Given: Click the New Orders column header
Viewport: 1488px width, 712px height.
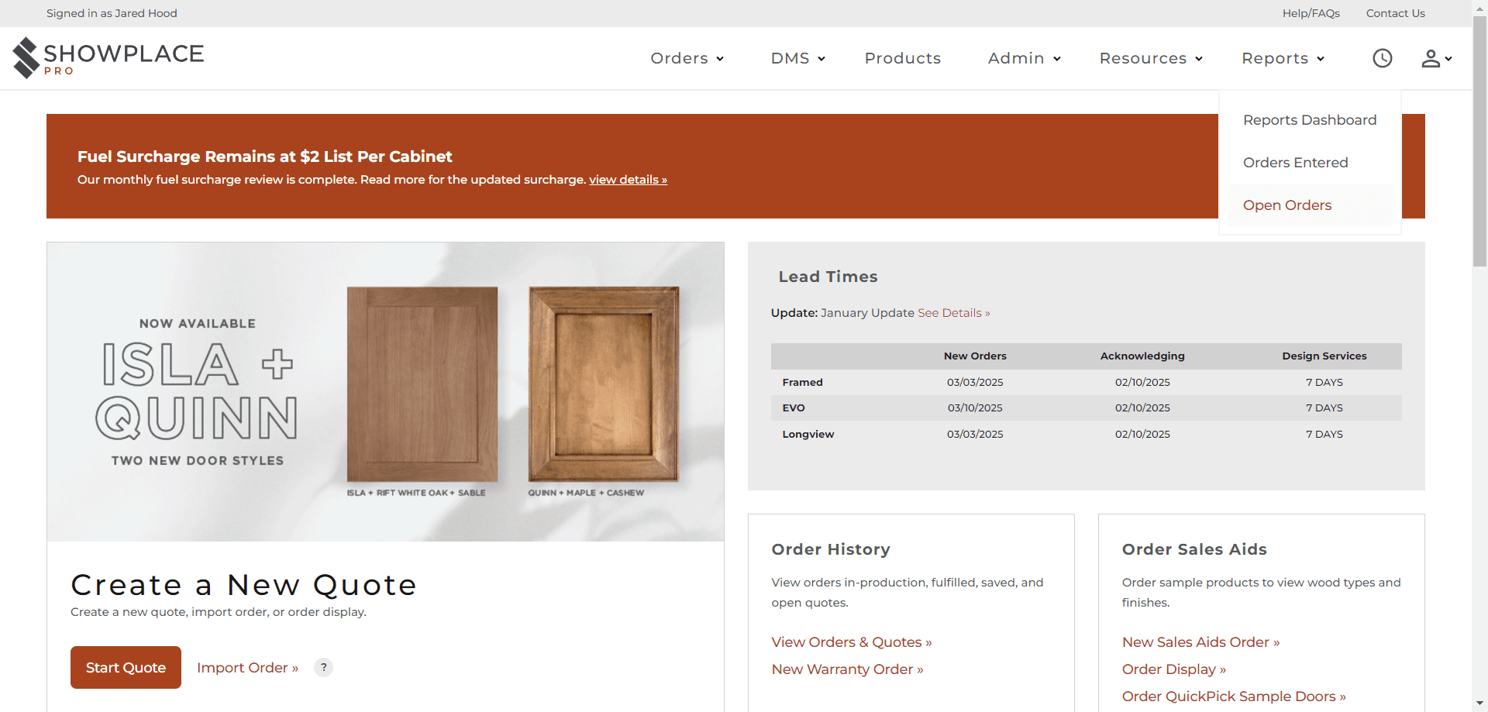Looking at the screenshot, I should tap(975, 356).
